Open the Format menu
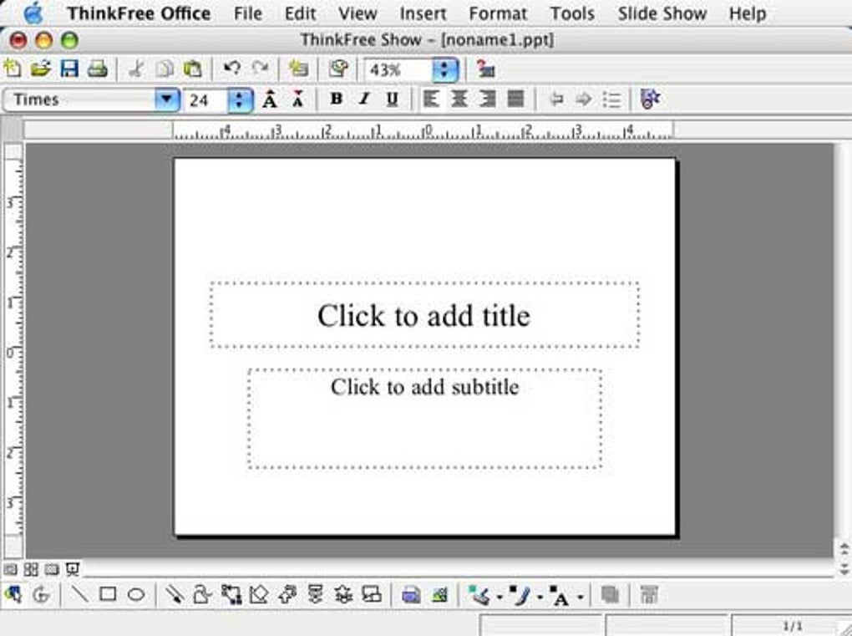Viewport: 852px width, 636px height. pyautogui.click(x=498, y=13)
